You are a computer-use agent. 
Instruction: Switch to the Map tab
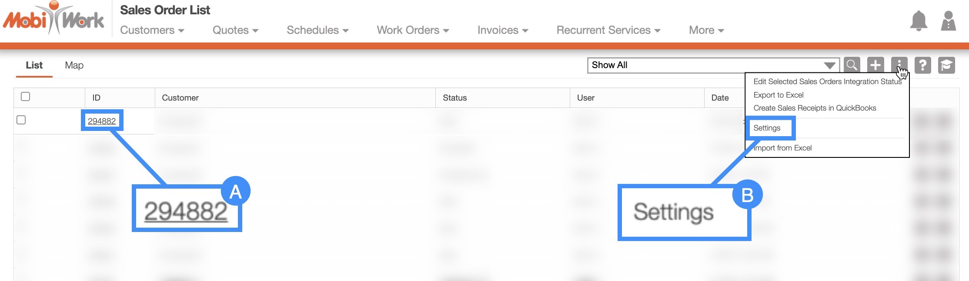click(x=74, y=65)
